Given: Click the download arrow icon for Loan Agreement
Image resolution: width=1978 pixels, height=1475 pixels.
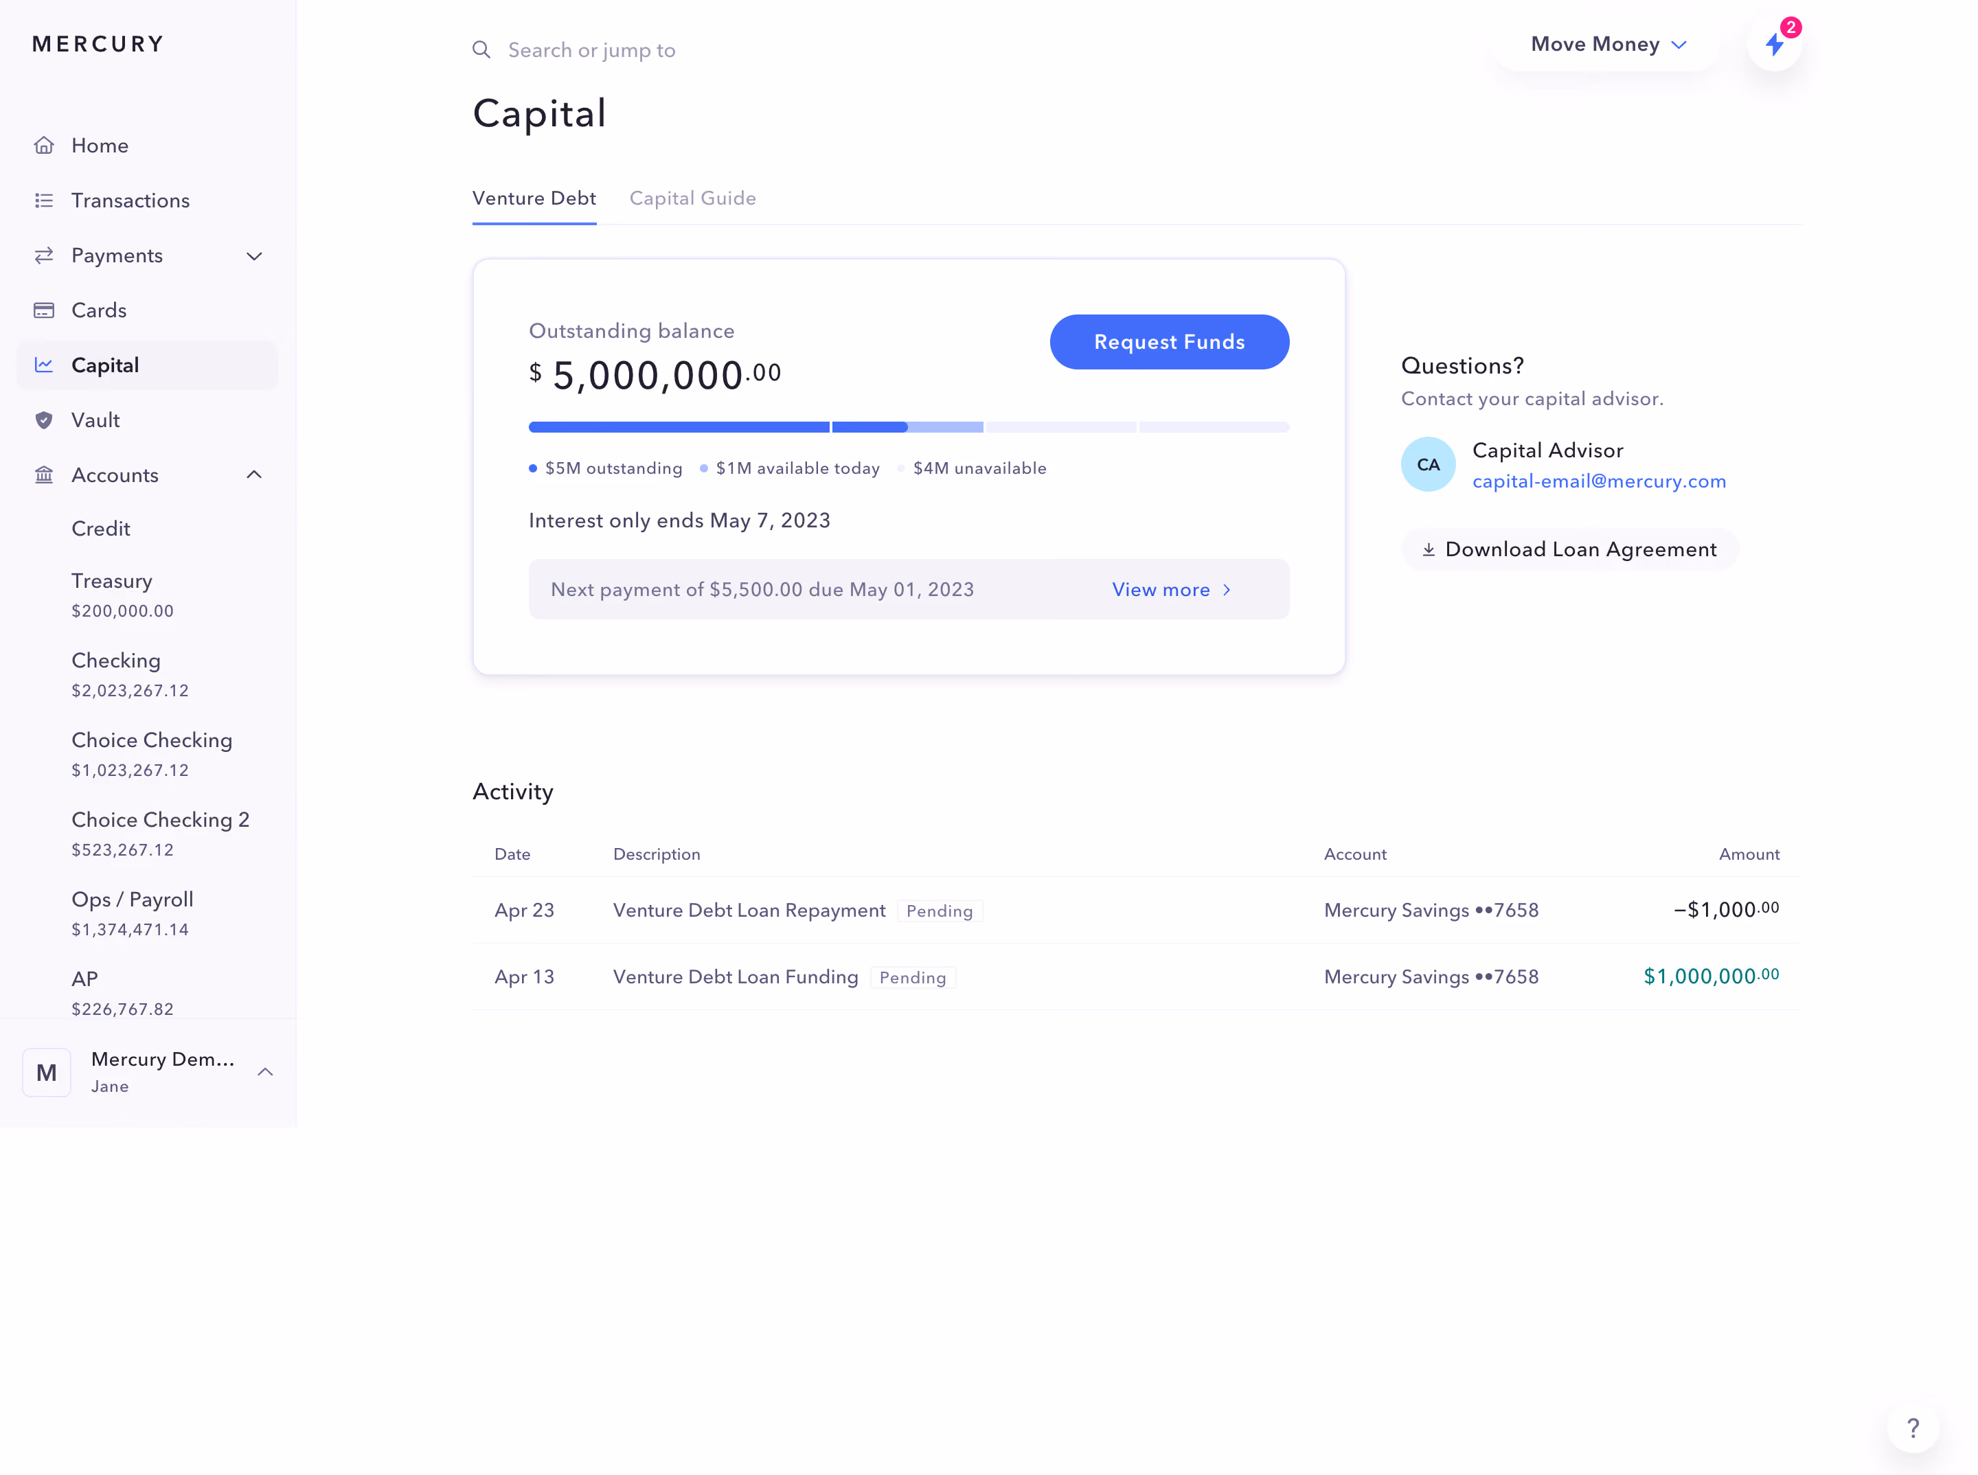Looking at the screenshot, I should tap(1429, 550).
